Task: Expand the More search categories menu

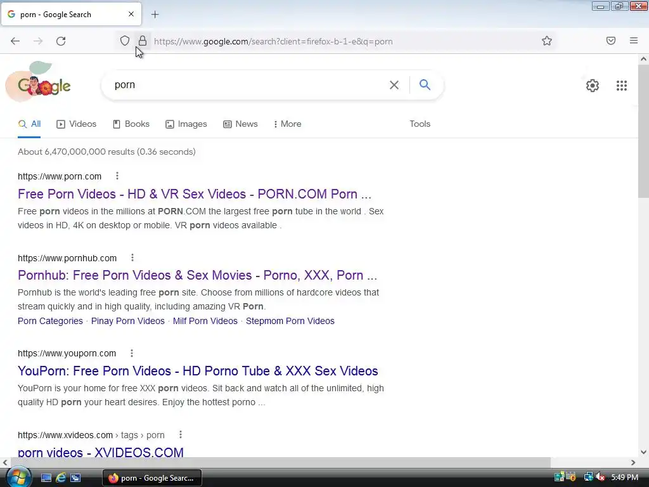Action: 287,124
